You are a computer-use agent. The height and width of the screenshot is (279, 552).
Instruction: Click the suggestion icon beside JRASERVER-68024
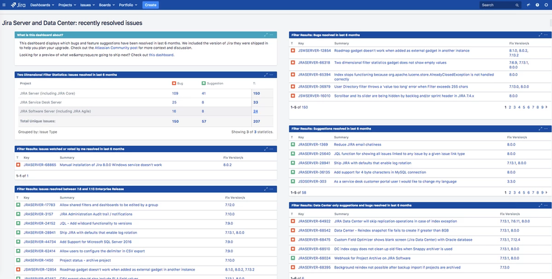292,258
